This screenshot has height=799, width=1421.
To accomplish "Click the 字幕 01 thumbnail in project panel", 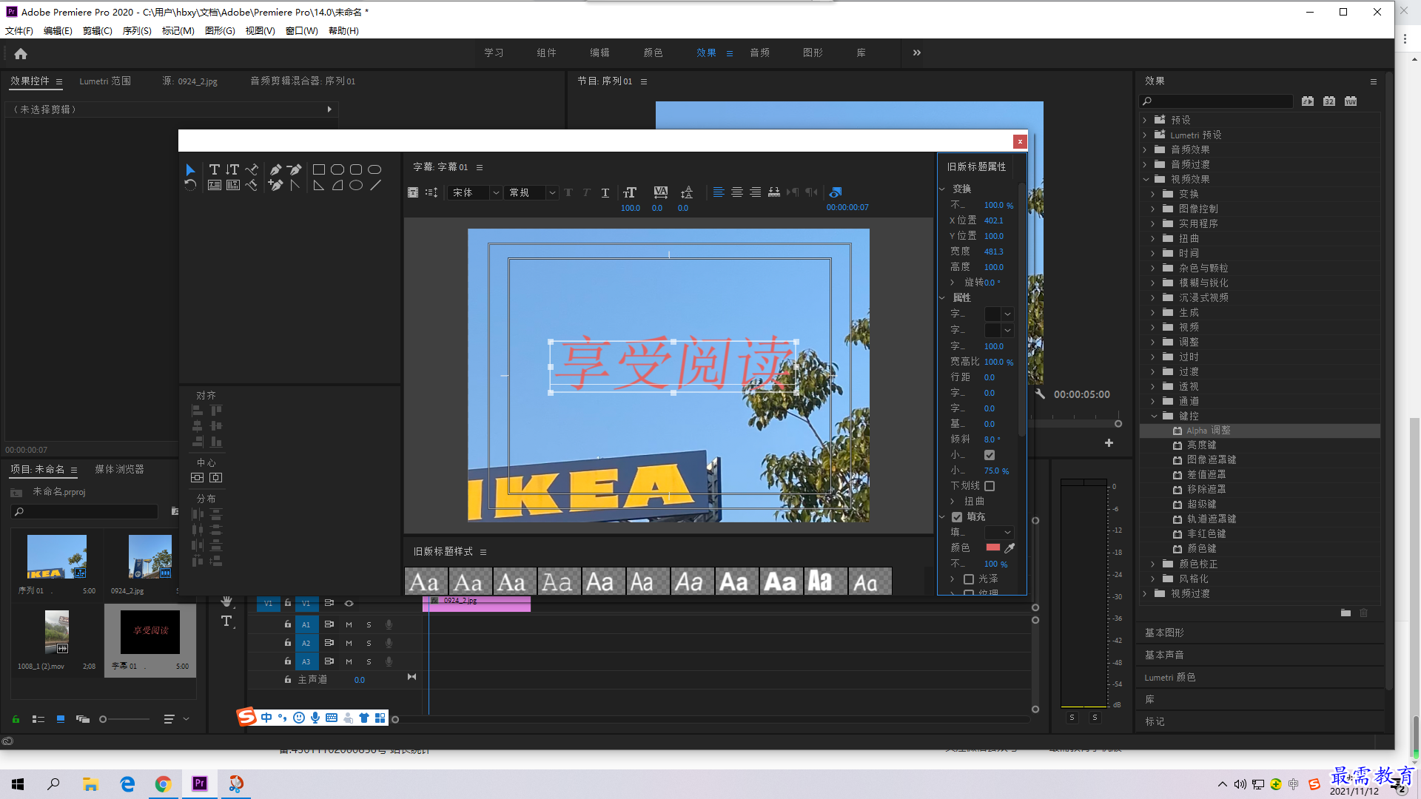I will [x=150, y=632].
